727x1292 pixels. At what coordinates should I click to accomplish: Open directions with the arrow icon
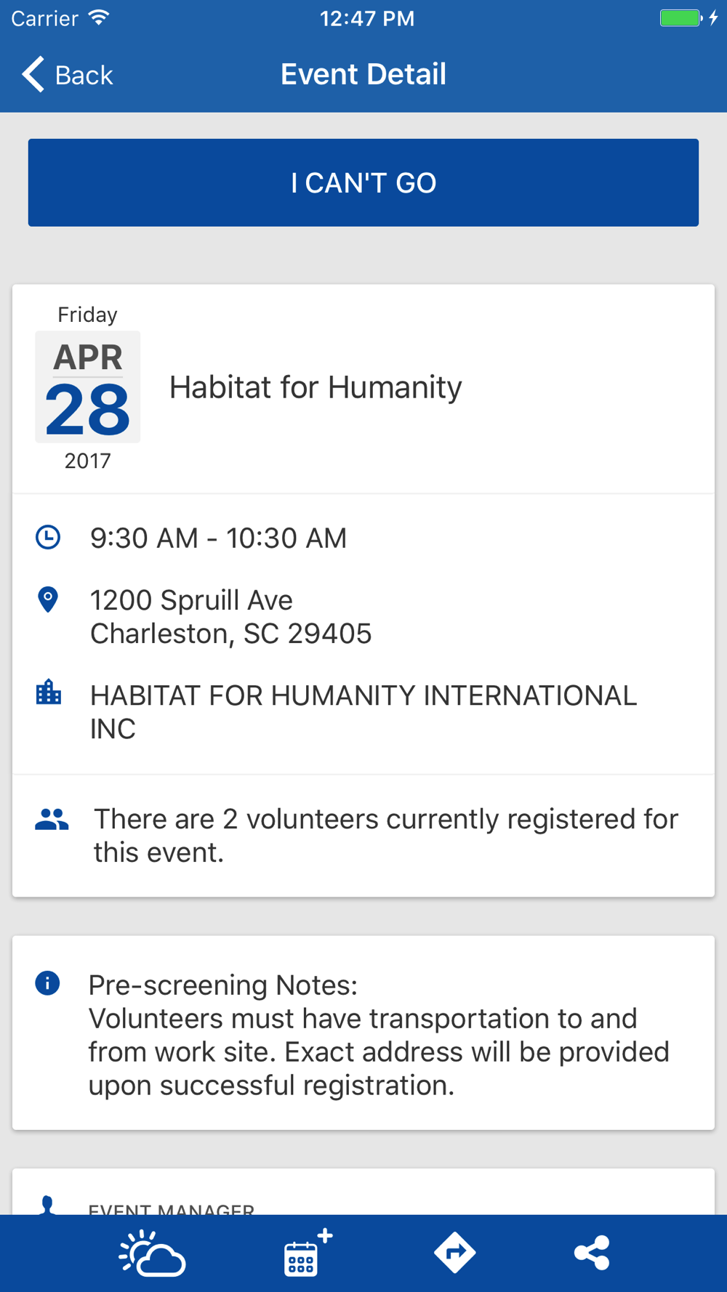[455, 1253]
